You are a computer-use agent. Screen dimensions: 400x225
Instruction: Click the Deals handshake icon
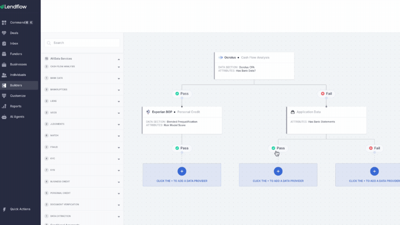(4, 33)
